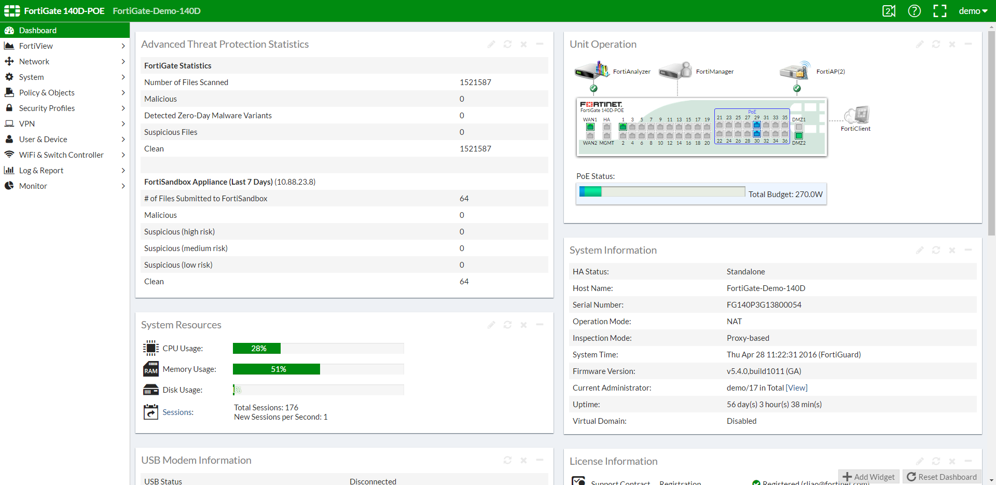Click the "Proxy-based" inspection mode value
The height and width of the screenshot is (485, 996).
tap(748, 338)
